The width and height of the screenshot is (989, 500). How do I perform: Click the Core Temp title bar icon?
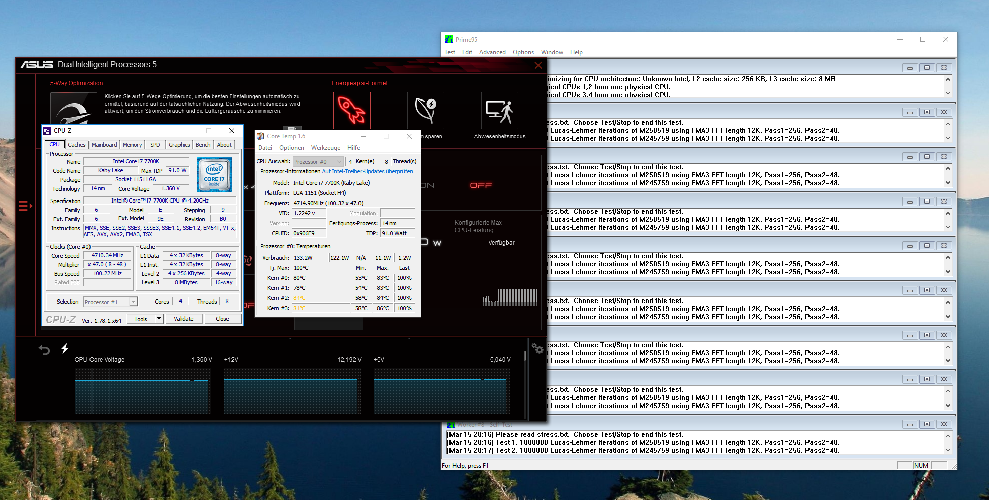coord(260,136)
